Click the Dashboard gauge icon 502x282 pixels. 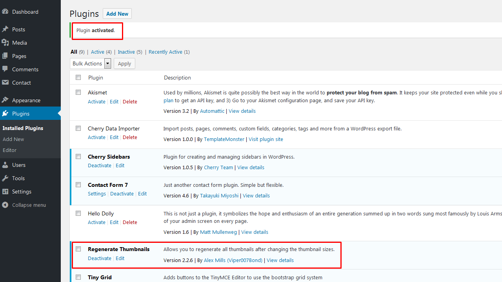click(5, 12)
